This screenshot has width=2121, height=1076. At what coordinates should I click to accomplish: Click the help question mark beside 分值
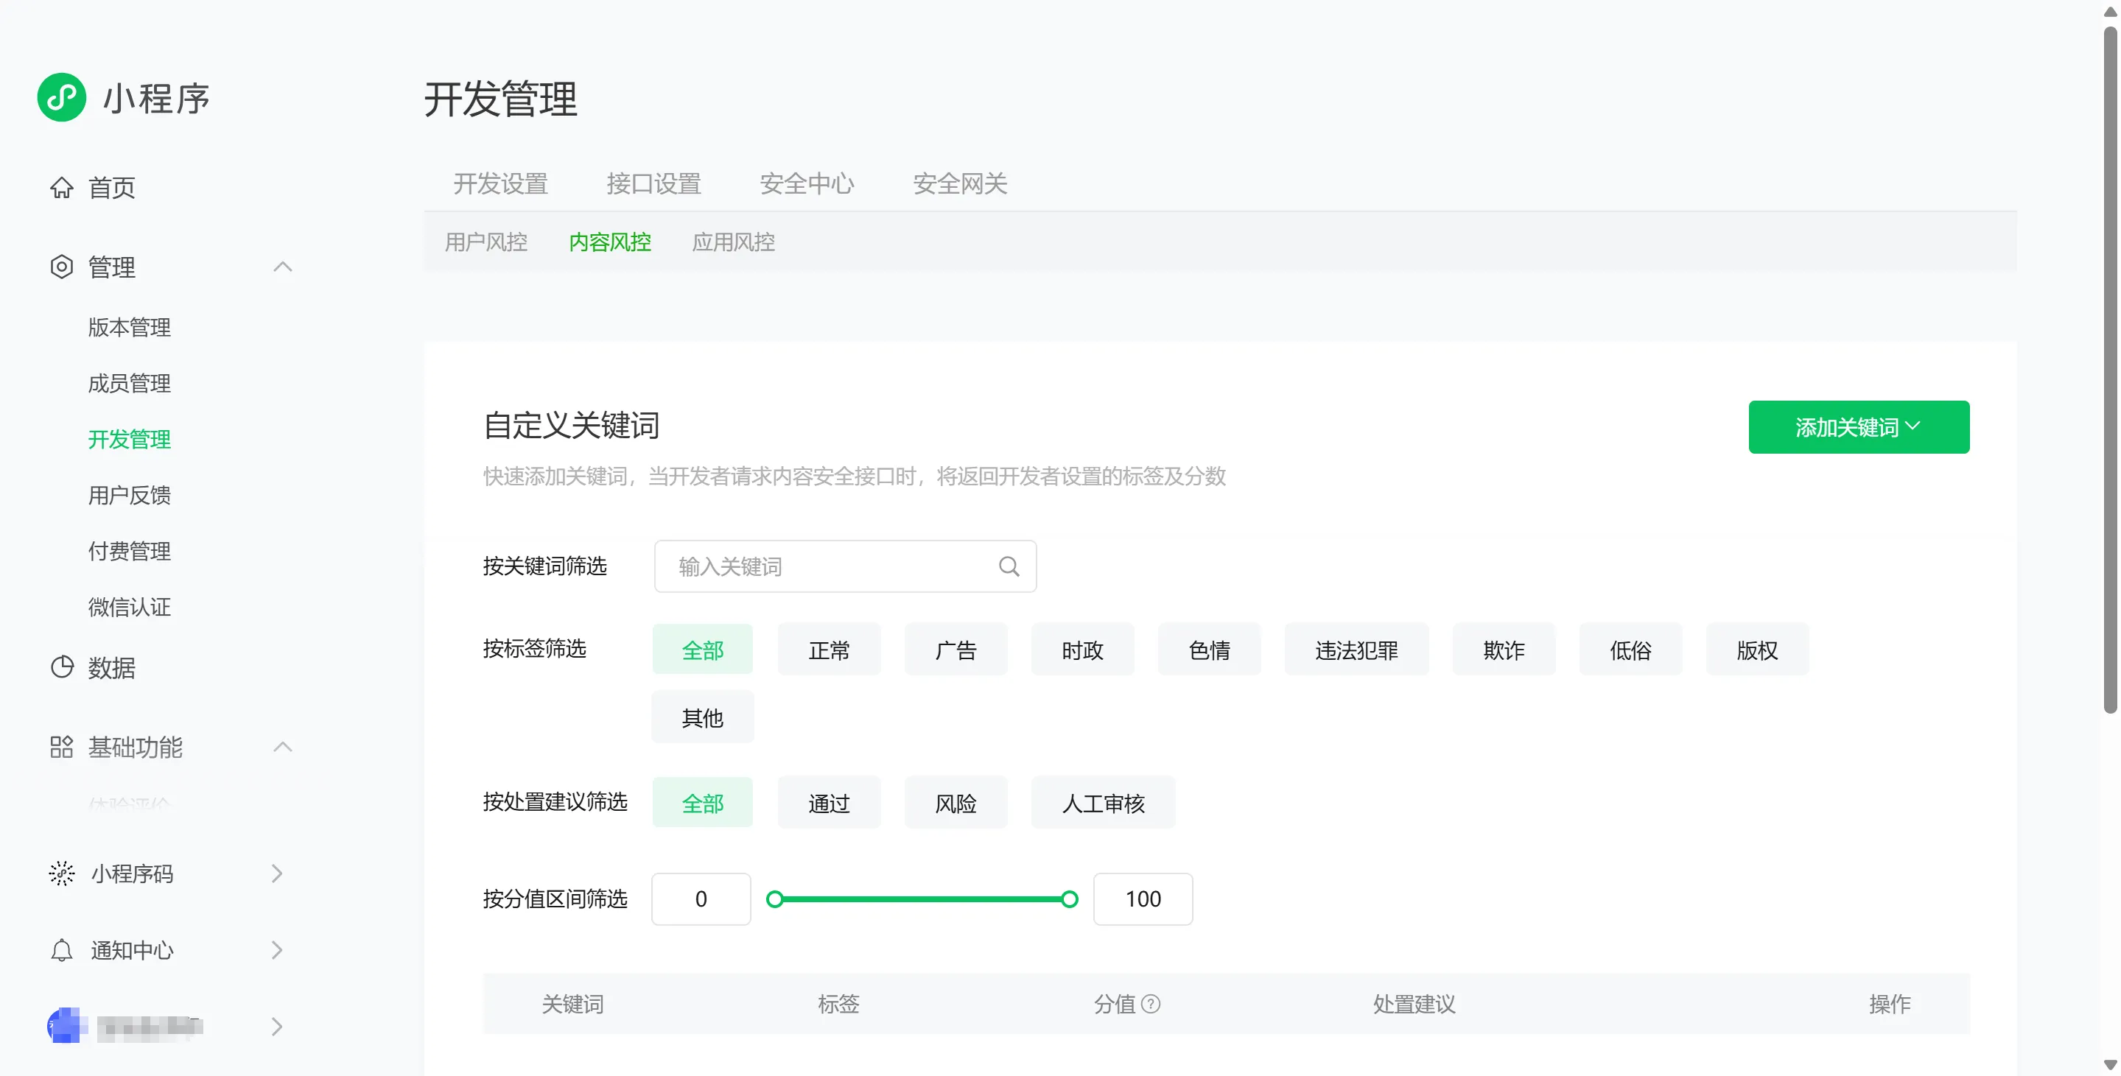pyautogui.click(x=1151, y=1004)
